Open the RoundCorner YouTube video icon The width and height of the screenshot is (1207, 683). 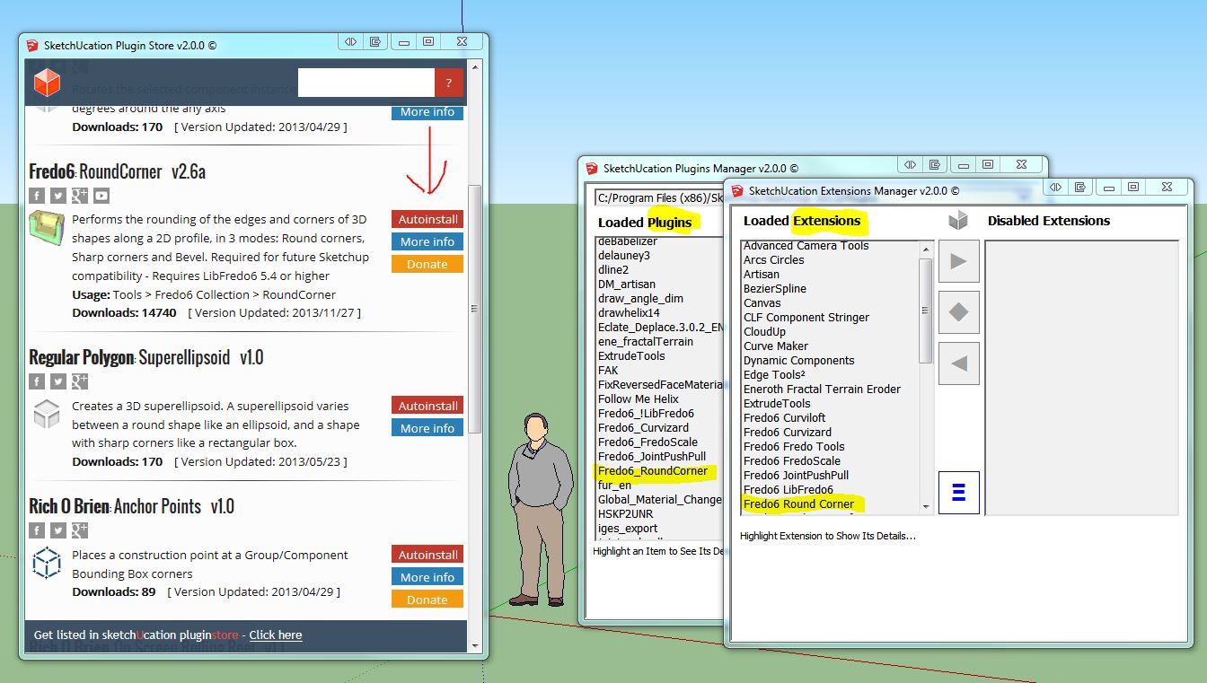pyautogui.click(x=101, y=196)
